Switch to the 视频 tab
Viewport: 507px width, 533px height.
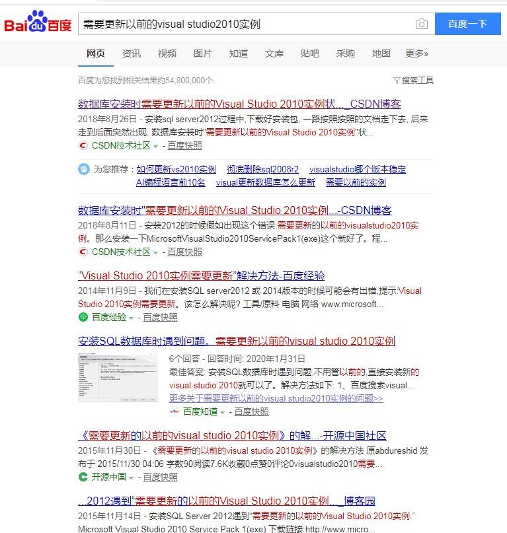click(167, 53)
